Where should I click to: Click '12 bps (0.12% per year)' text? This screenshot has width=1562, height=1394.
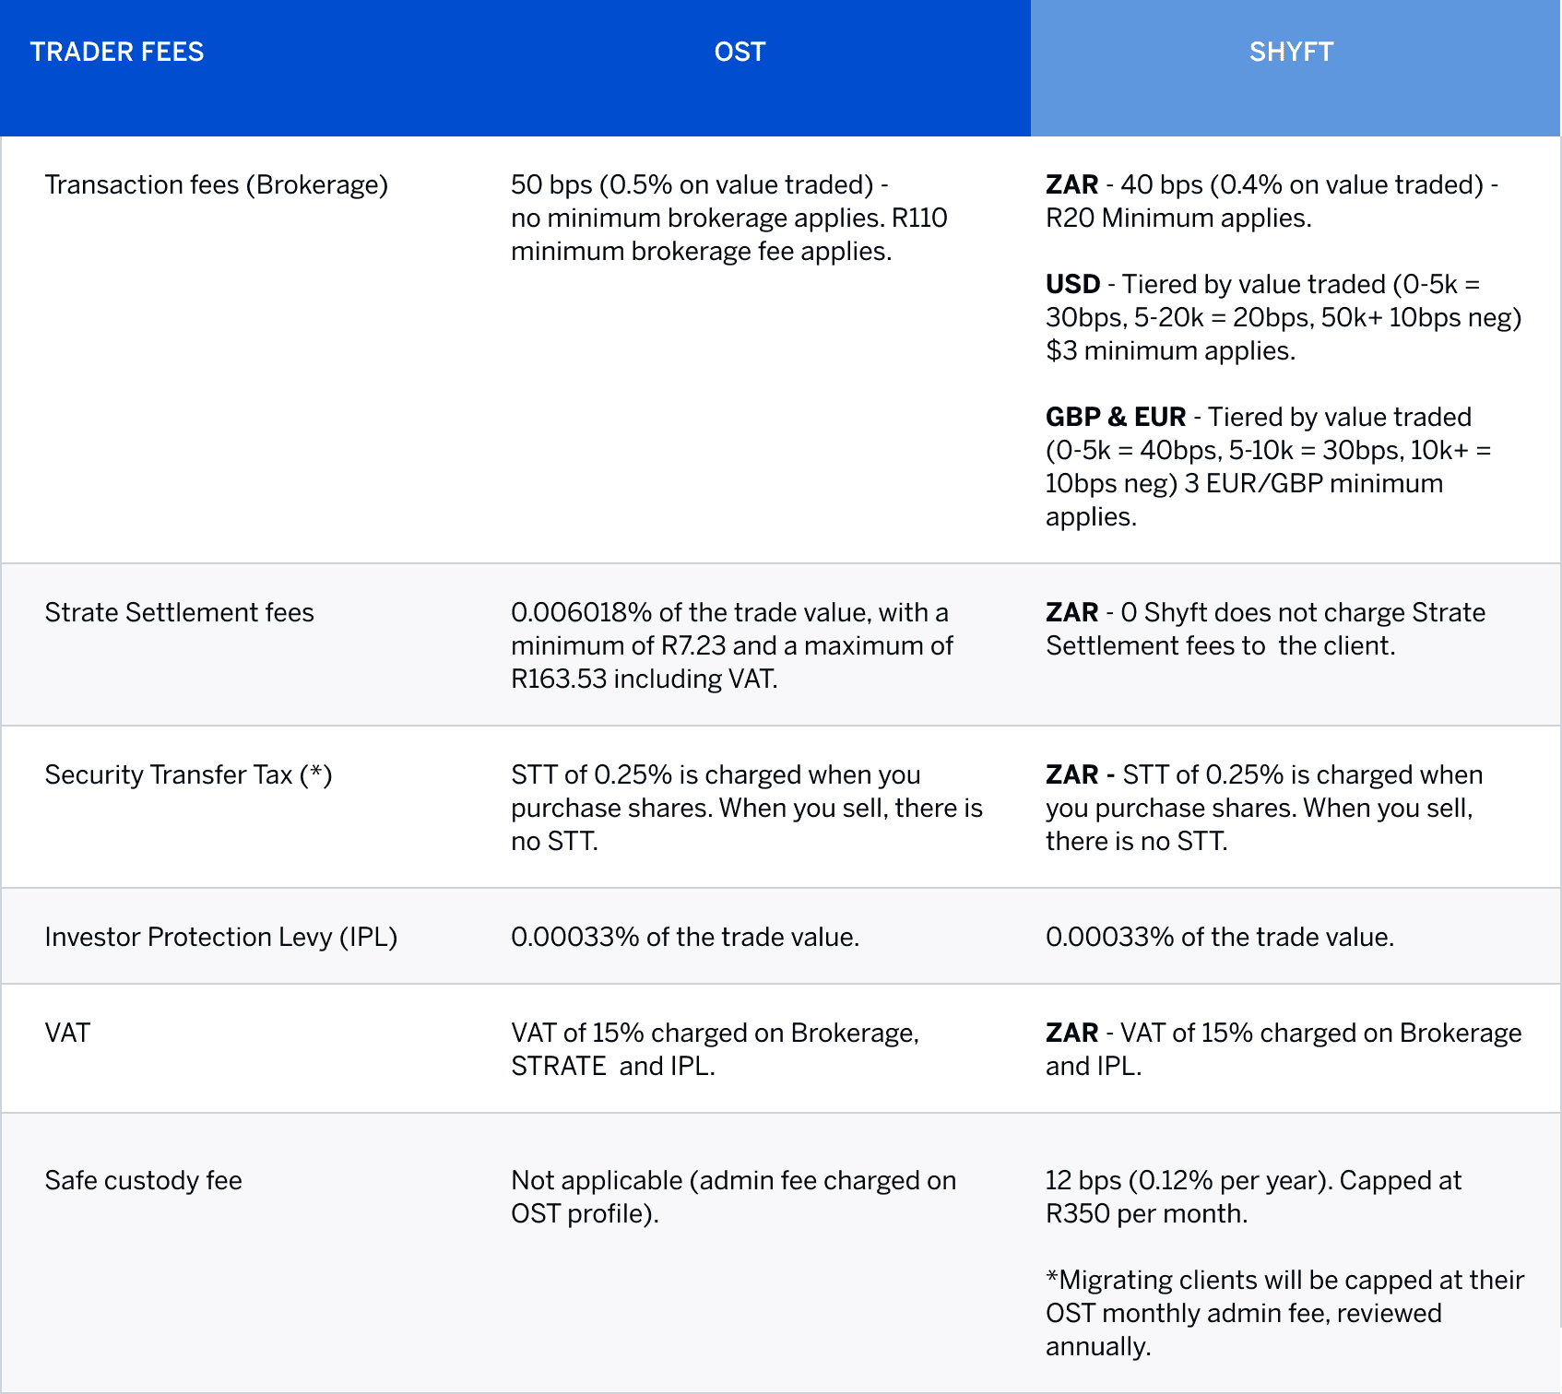(x=1254, y=1197)
